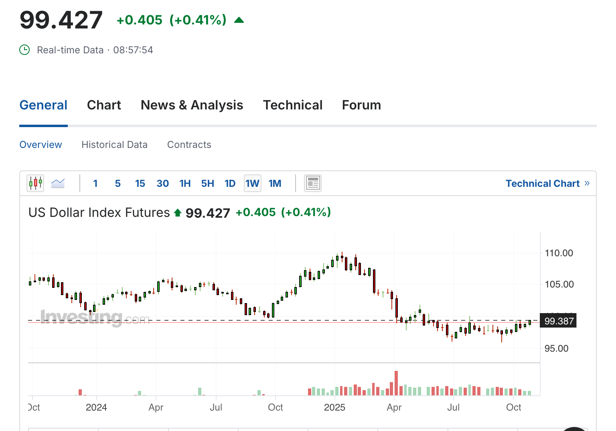Click the green up-triangle next to the price change
The height and width of the screenshot is (431, 616).
pos(239,20)
